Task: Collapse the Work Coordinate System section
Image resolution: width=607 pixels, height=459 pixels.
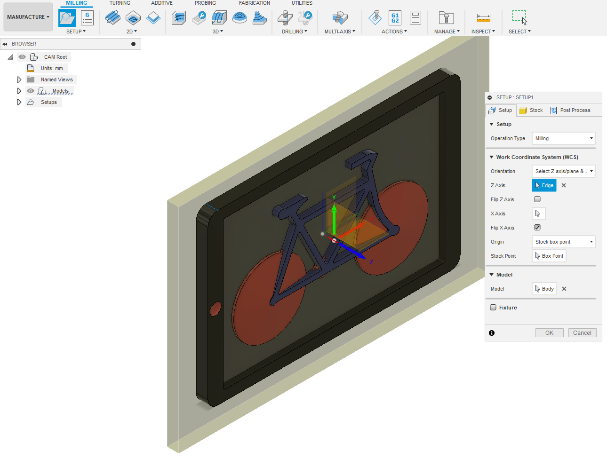Action: tap(492, 157)
